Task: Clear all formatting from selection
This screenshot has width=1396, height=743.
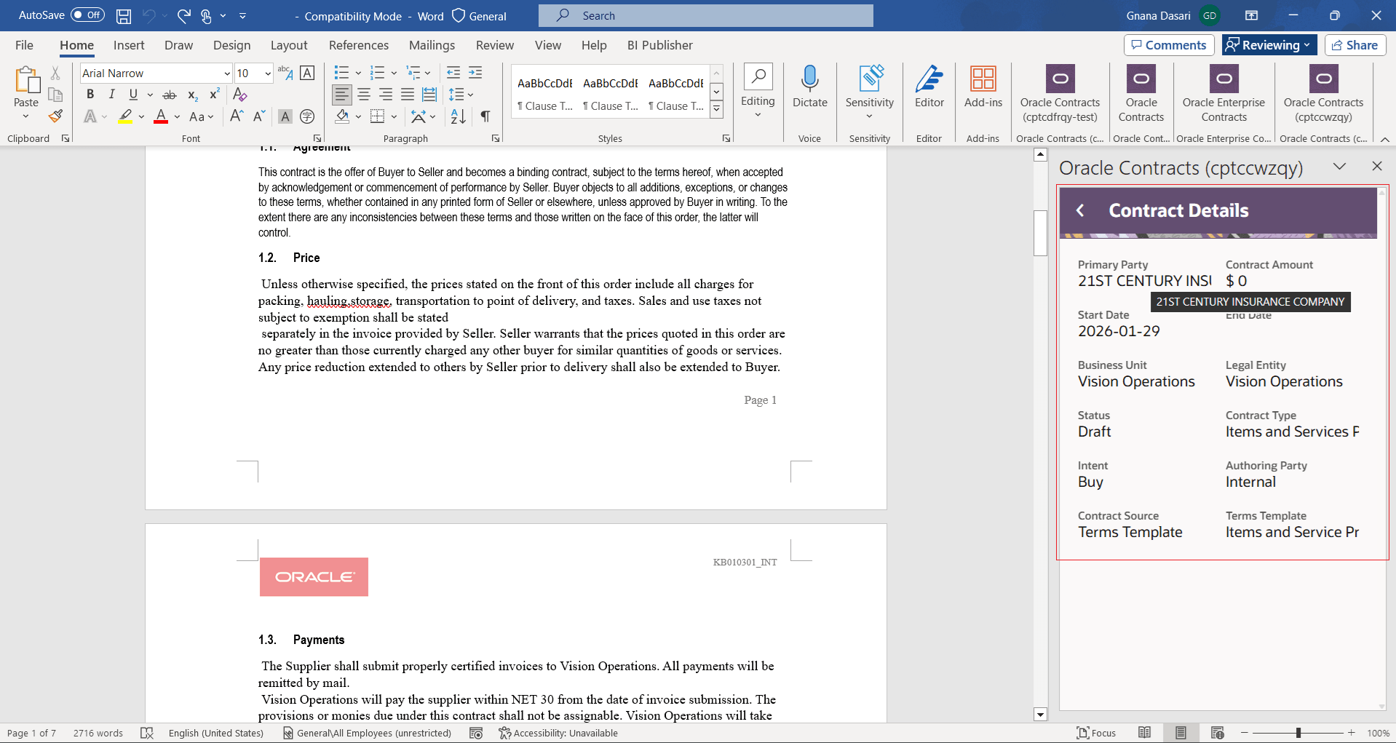Action: tap(240, 95)
